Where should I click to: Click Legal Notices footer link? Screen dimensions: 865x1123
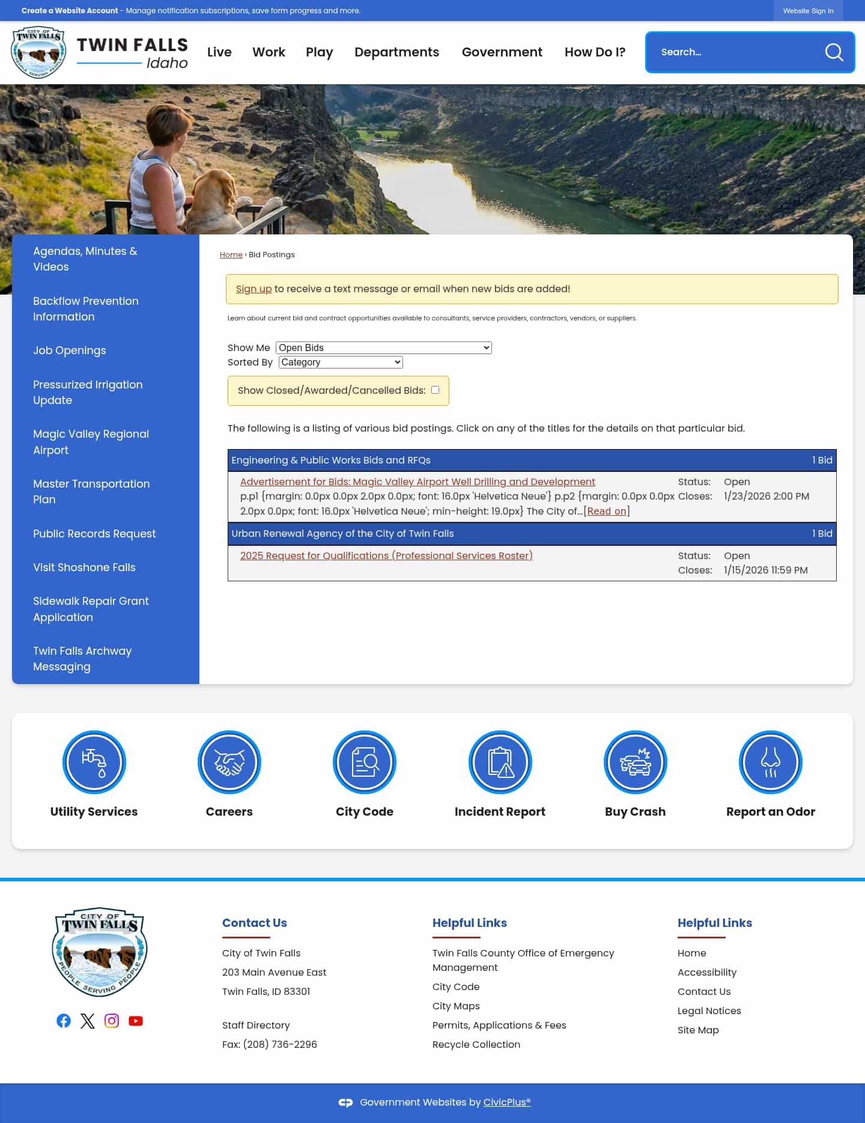pyautogui.click(x=709, y=1011)
